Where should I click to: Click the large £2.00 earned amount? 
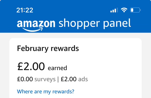(x=31, y=66)
